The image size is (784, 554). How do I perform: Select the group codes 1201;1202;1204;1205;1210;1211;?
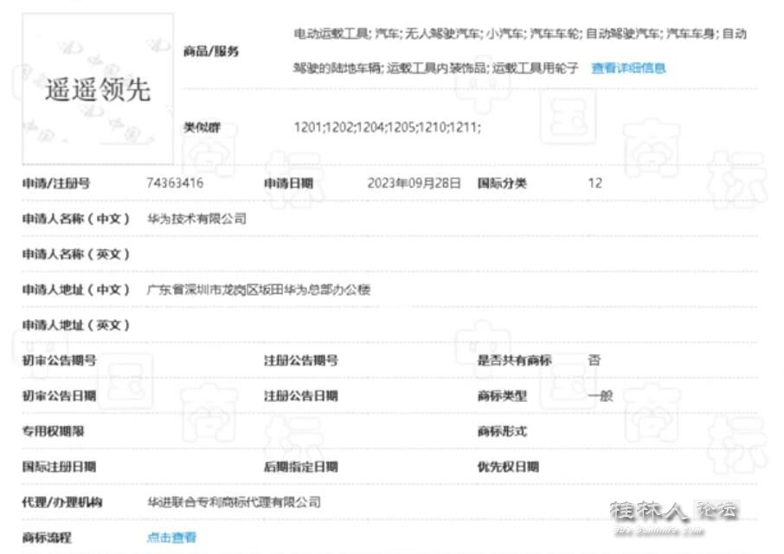click(388, 127)
